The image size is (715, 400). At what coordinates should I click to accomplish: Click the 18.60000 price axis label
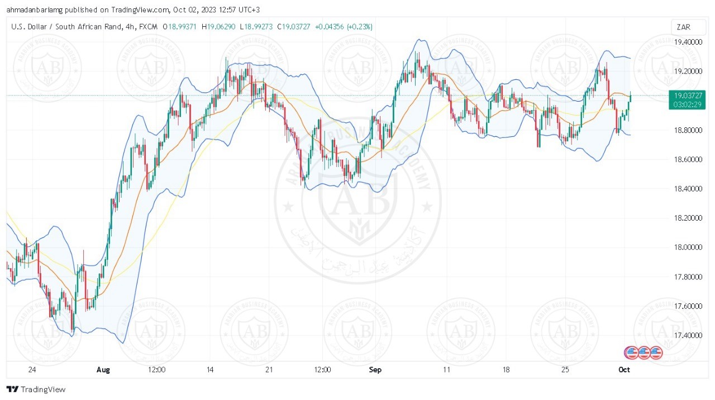(x=688, y=160)
